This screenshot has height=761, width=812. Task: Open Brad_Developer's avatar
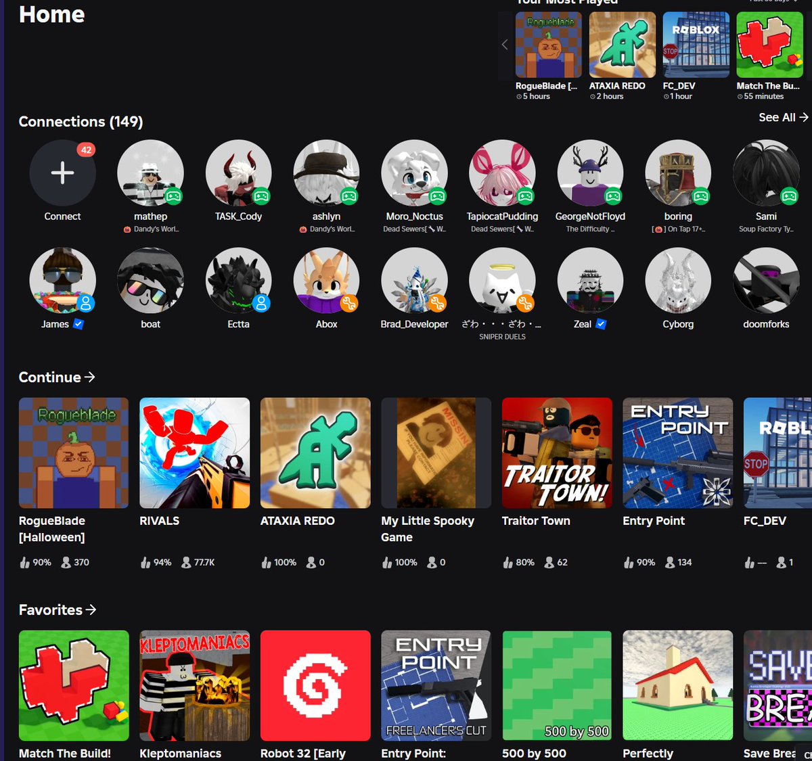coord(414,280)
